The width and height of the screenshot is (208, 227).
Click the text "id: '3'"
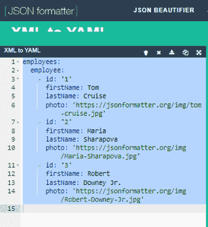pyautogui.click(x=59, y=165)
